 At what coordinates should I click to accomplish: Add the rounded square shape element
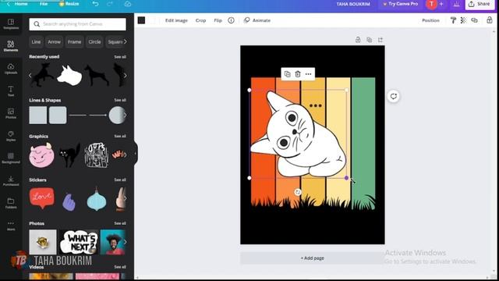(x=58, y=115)
